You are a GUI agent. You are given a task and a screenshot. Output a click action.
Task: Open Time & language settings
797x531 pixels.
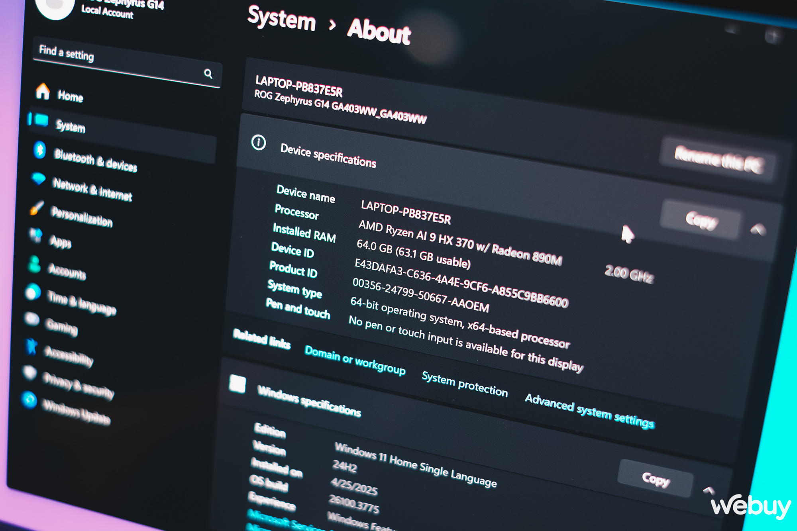pos(81,302)
